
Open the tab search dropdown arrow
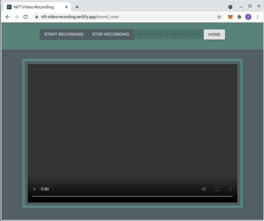230,7
